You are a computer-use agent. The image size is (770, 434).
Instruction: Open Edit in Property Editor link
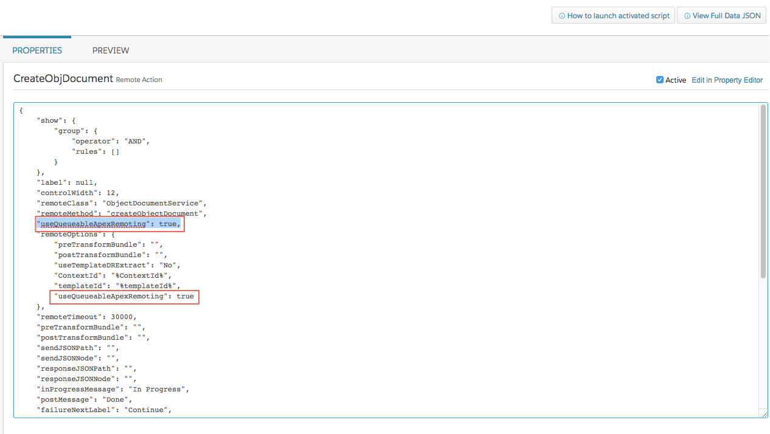(x=727, y=80)
